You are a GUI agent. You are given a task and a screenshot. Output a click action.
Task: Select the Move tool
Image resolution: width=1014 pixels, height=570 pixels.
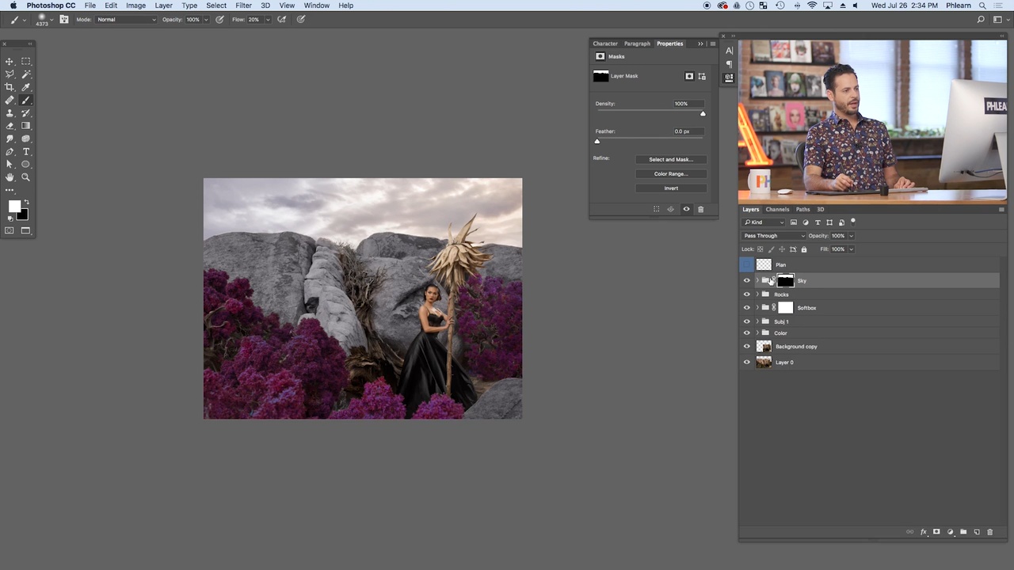pos(10,61)
